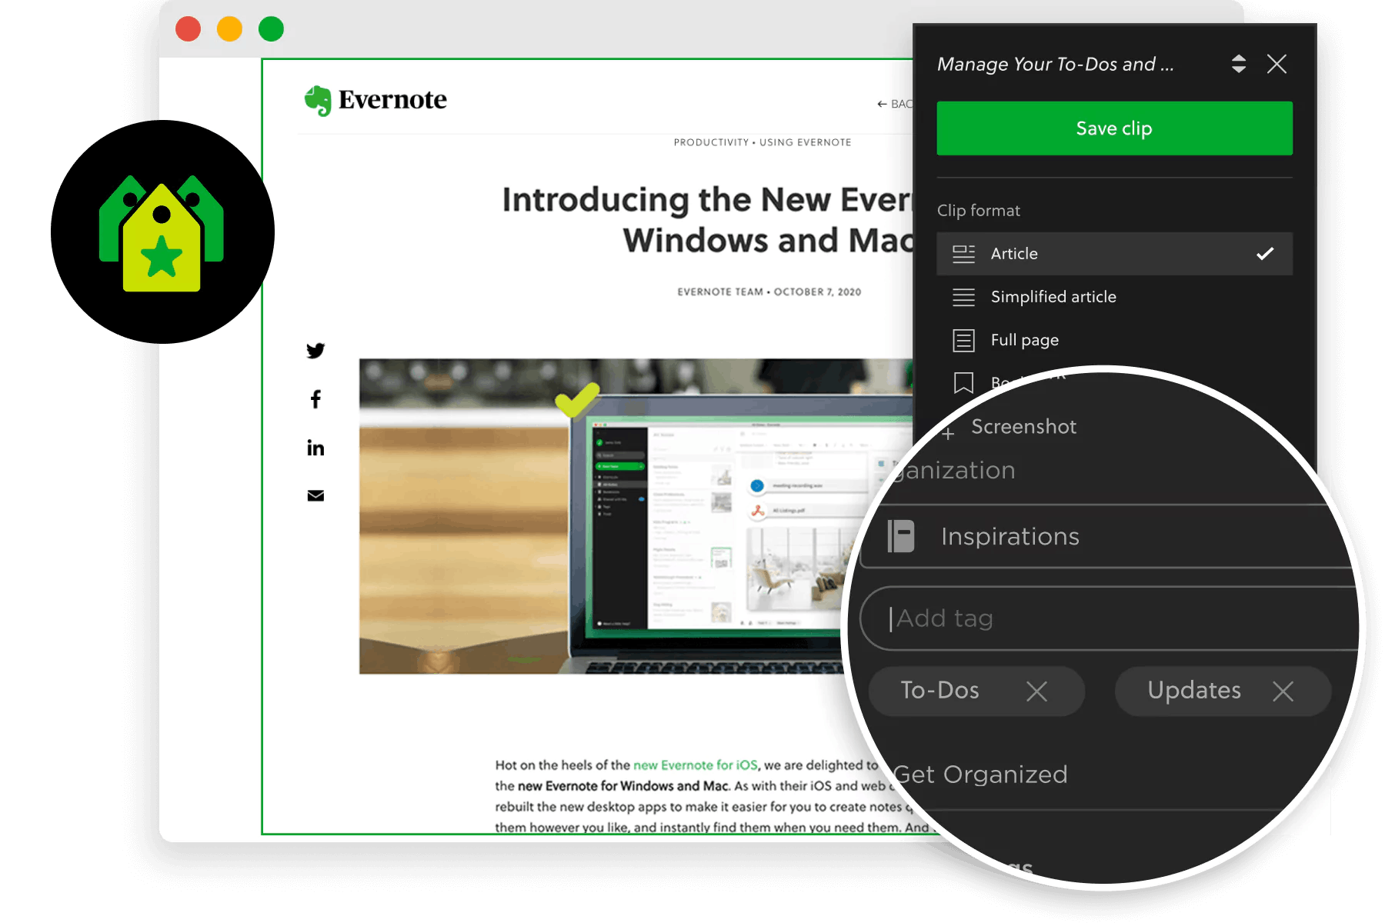This screenshot has height=923, width=1385.
Task: Click the 'EVERNOTE TEAM • OCTOBER 7, 2020' byline
Action: (x=769, y=292)
